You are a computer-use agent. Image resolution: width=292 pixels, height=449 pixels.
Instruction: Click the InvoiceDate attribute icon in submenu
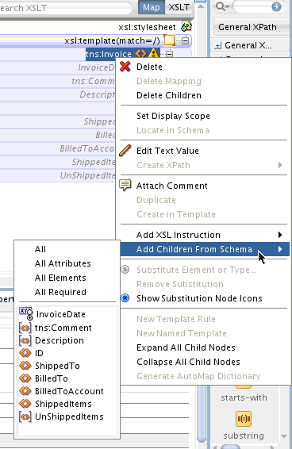[26, 314]
